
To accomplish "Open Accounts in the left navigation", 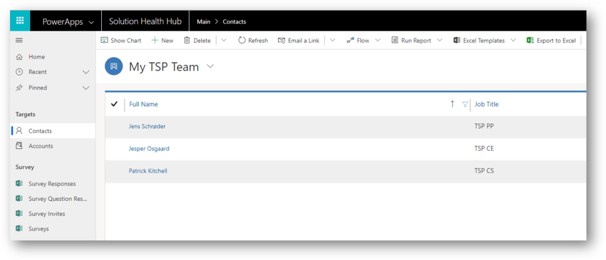I will [41, 146].
